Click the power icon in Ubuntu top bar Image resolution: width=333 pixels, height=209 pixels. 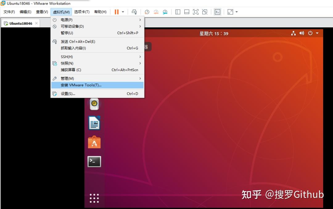pyautogui.click(x=310, y=33)
